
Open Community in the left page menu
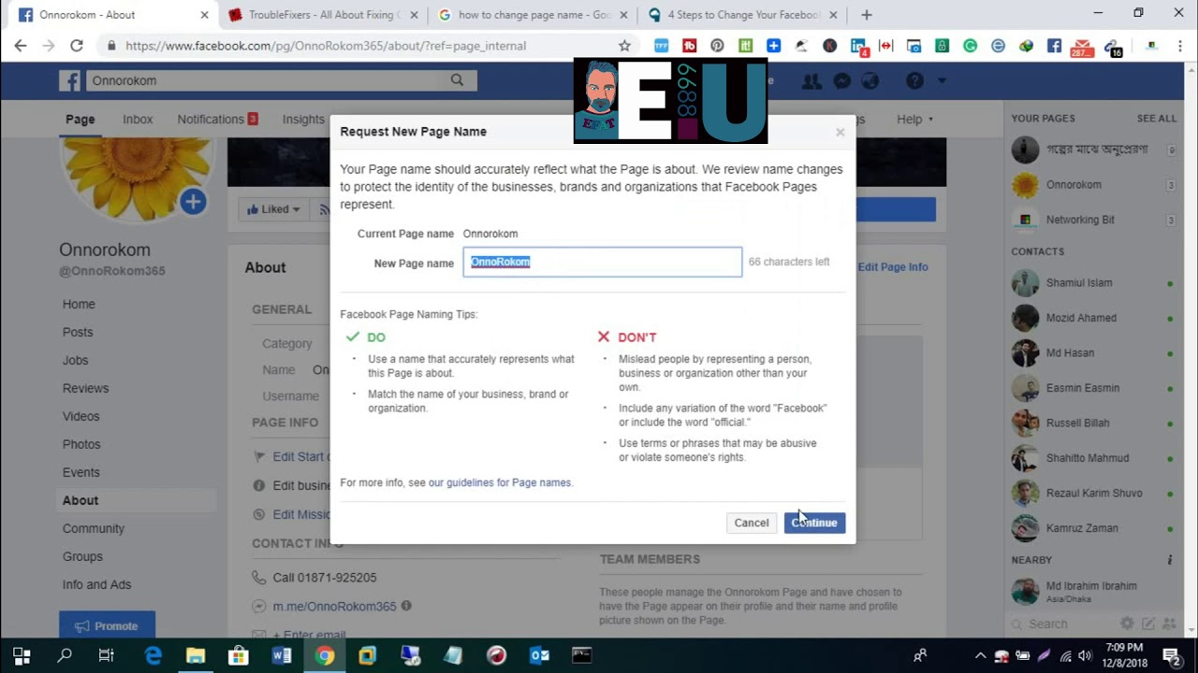(94, 528)
